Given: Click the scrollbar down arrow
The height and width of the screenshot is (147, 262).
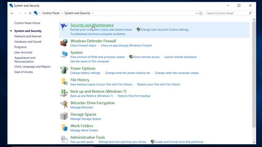Looking at the screenshot, I should (x=254, y=142).
